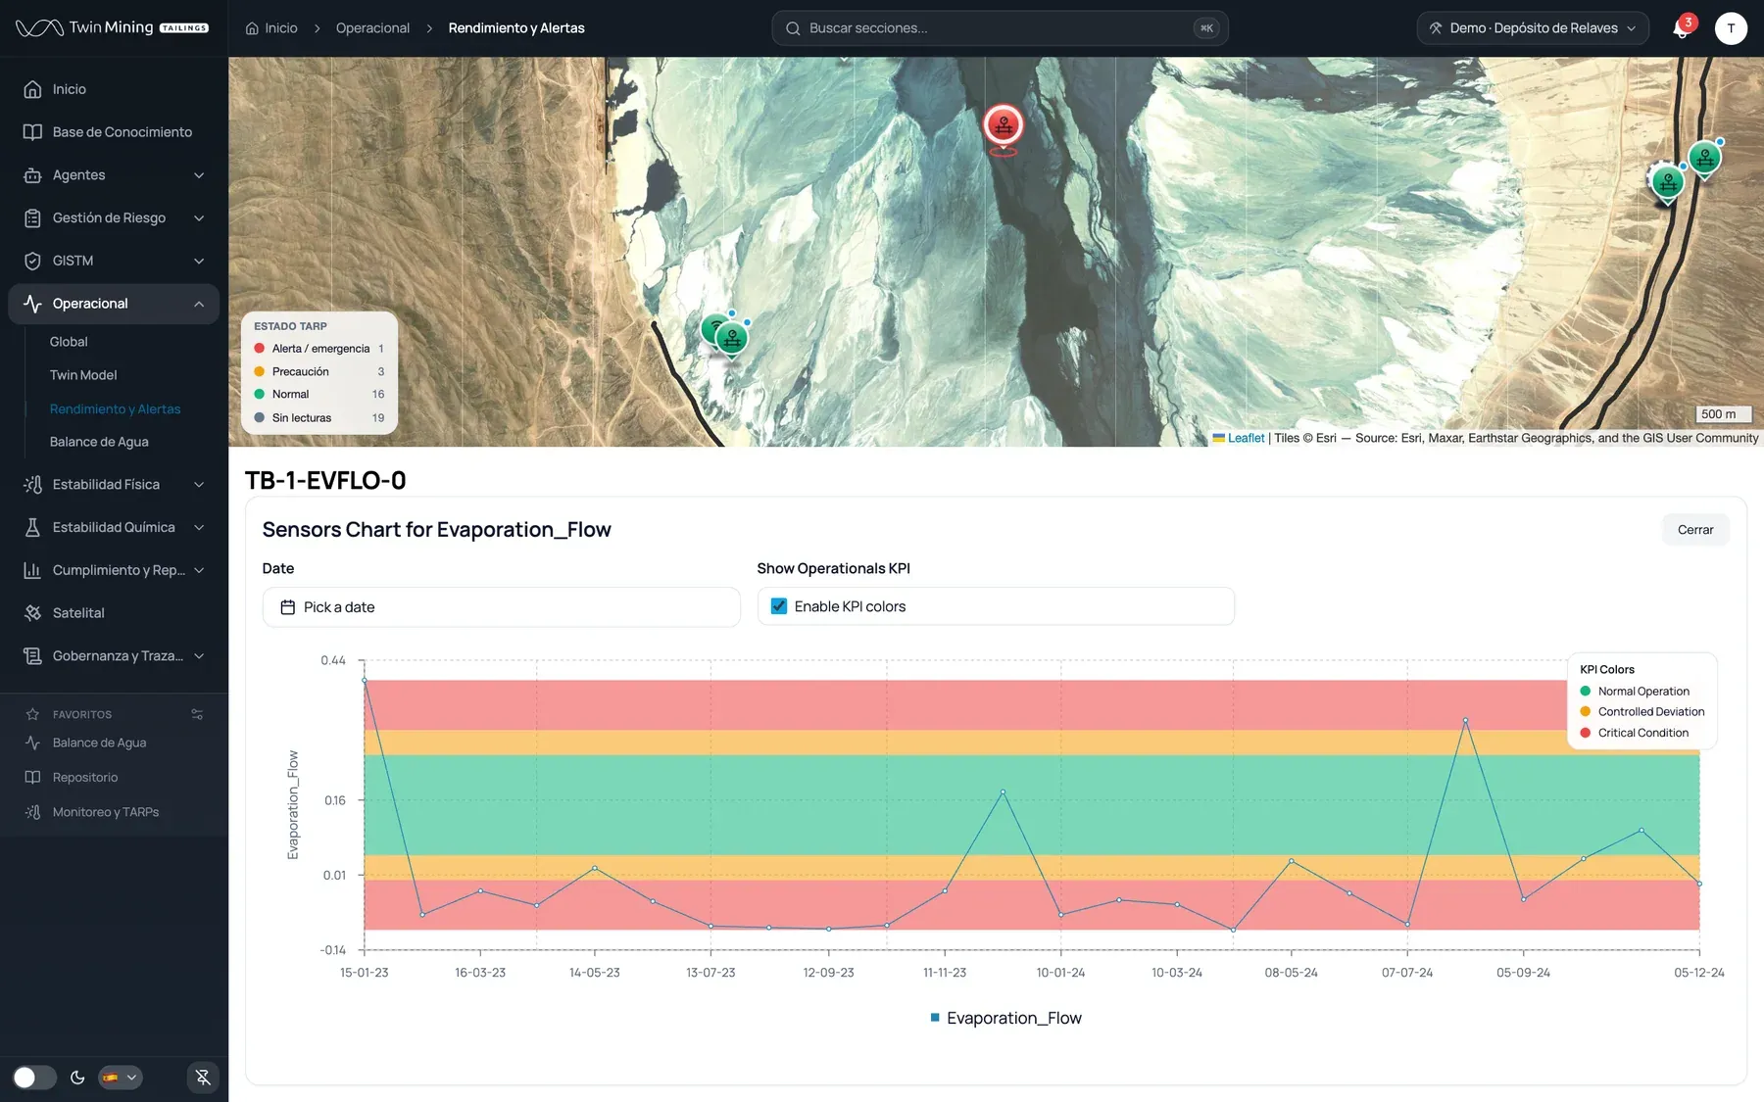
Task: Open notifications bell icon
Action: tap(1681, 28)
